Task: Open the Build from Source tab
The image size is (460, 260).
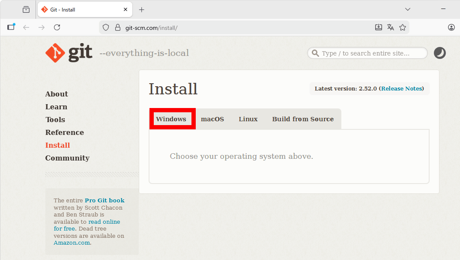Action: (x=303, y=119)
